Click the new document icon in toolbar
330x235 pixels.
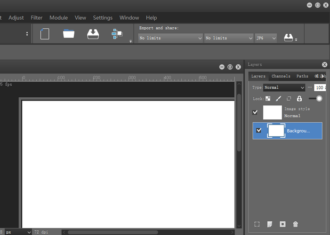tap(45, 34)
